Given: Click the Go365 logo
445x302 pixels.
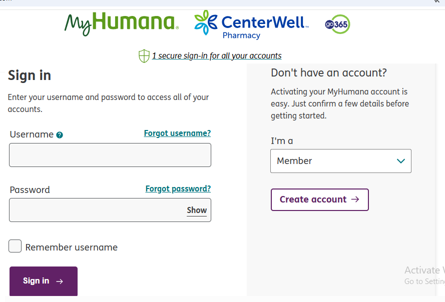Looking at the screenshot, I should [x=337, y=24].
